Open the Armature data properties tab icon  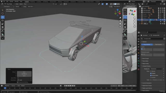point(139,61)
